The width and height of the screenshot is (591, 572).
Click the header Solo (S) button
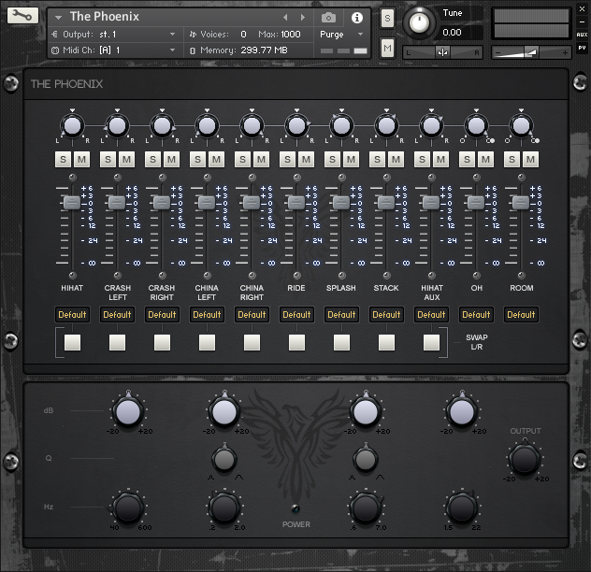387,18
